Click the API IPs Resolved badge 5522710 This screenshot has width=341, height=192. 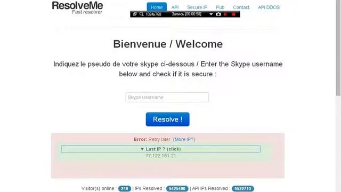pyautogui.click(x=243, y=188)
